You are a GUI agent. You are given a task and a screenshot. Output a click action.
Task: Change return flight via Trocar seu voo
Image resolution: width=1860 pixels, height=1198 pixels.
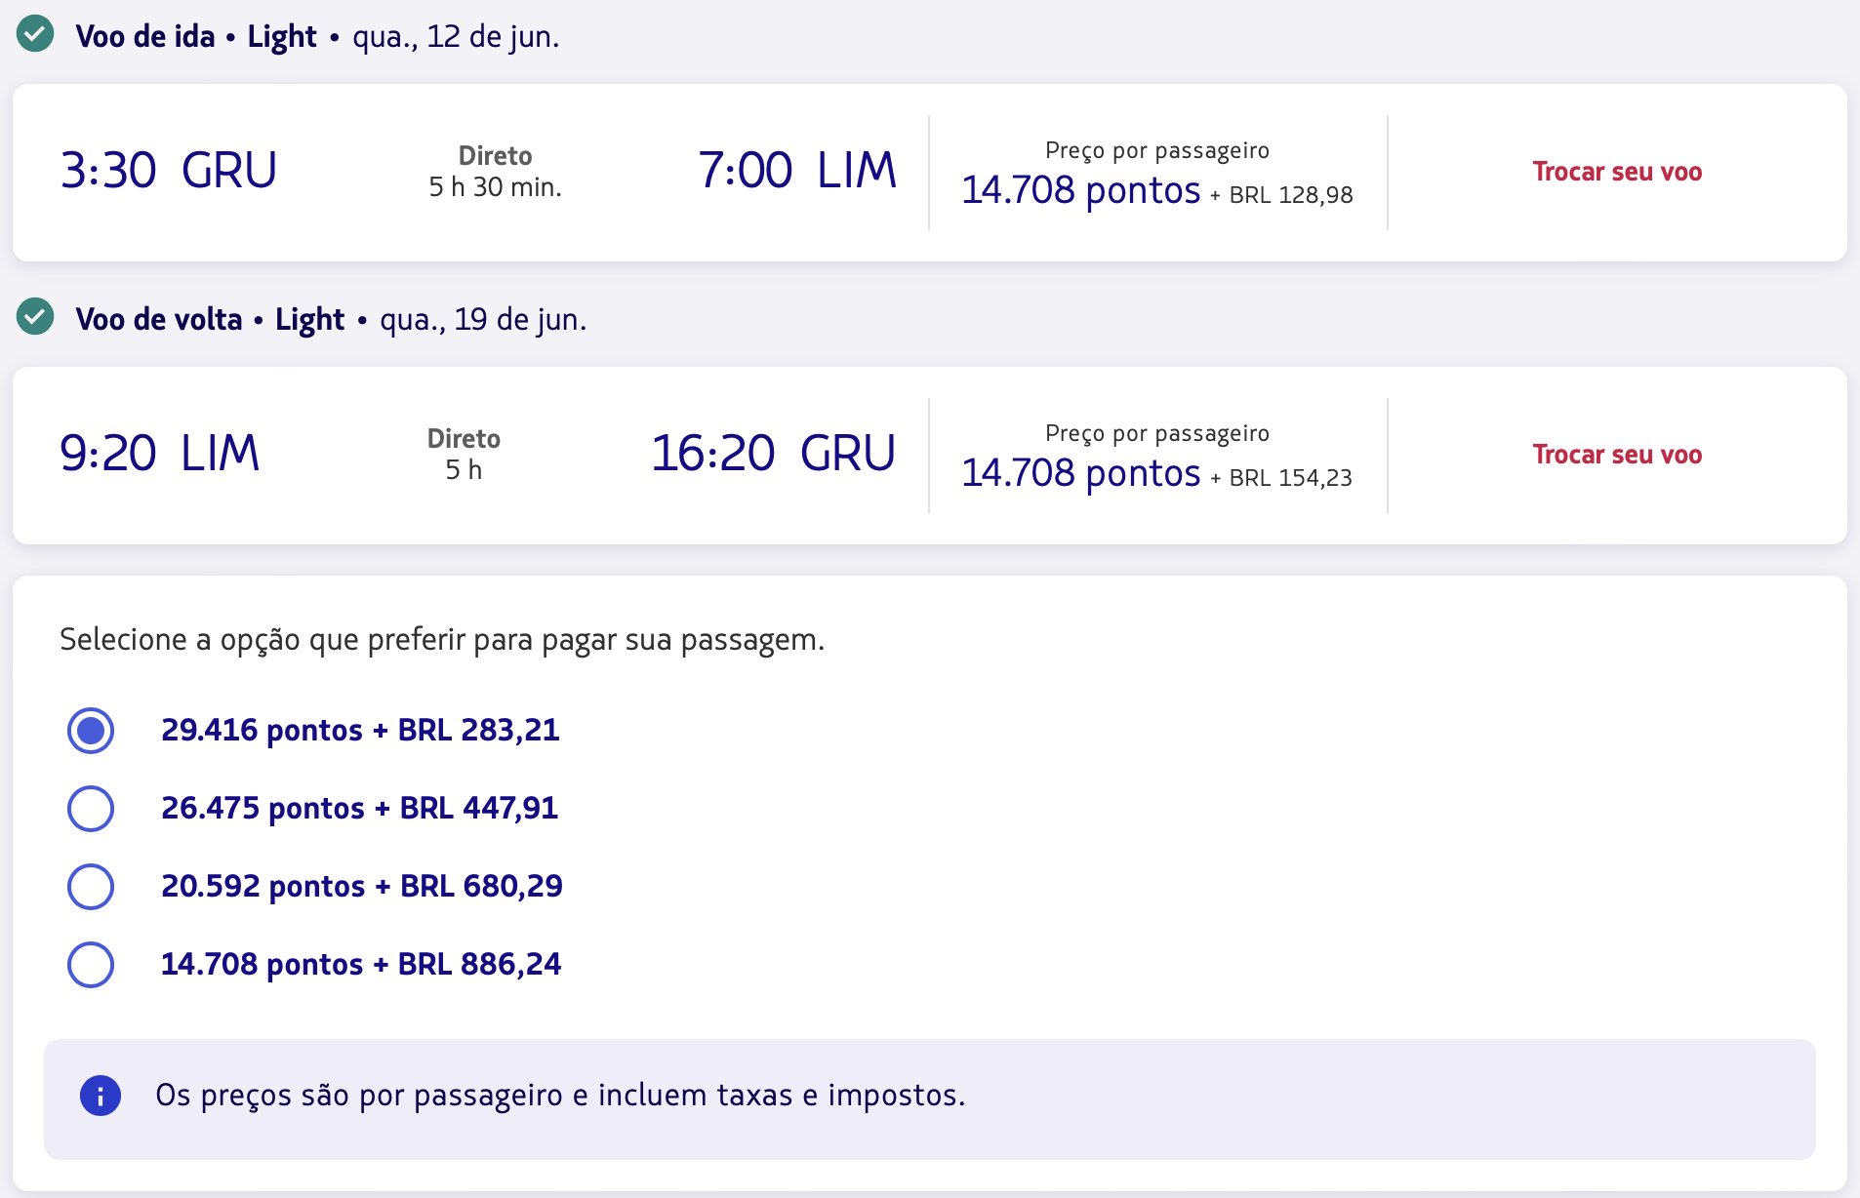pos(1617,455)
